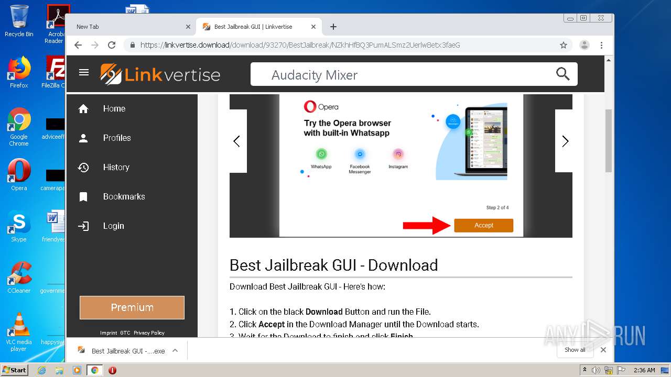Click the Home house icon

(83, 108)
